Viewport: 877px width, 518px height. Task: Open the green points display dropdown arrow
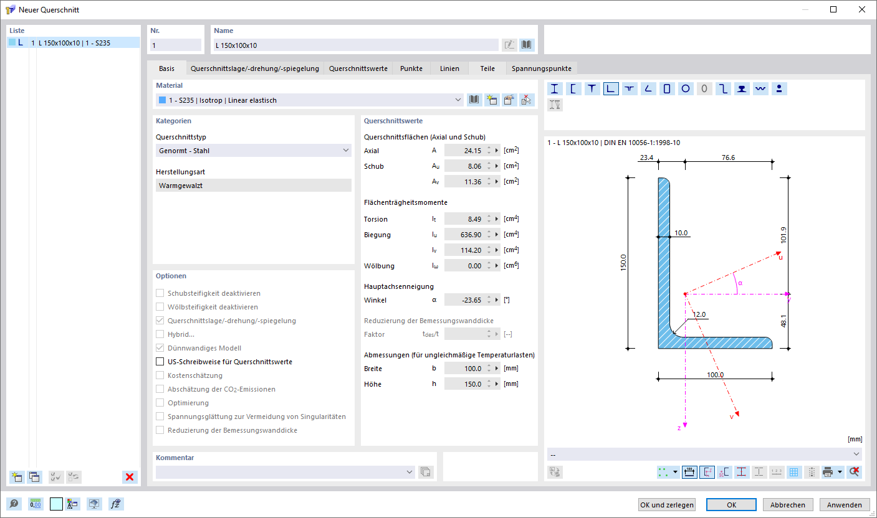[x=676, y=472]
